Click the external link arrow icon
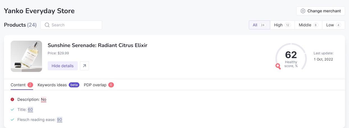This screenshot has height=128, width=349. click(x=84, y=66)
